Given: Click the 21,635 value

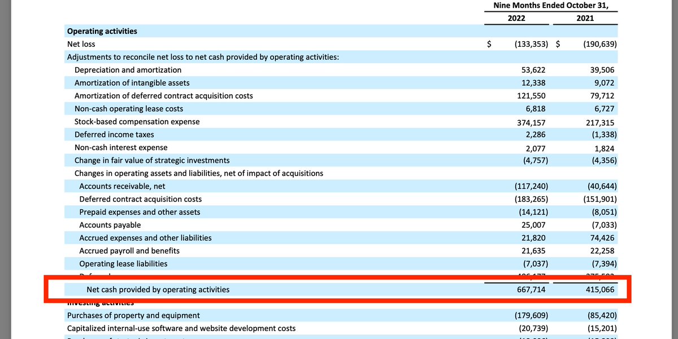Looking at the screenshot, I should pyautogui.click(x=534, y=251).
